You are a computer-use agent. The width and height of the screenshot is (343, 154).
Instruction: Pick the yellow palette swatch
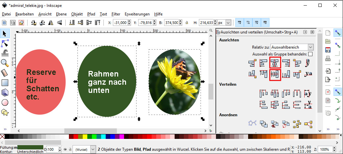pos(85,137)
